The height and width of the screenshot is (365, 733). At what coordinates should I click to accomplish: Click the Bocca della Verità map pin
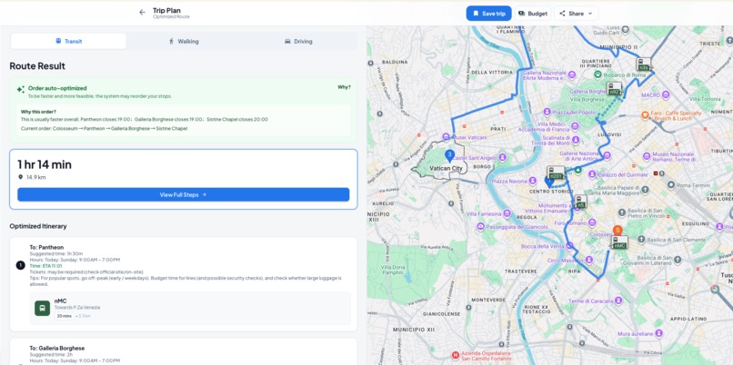569,245
